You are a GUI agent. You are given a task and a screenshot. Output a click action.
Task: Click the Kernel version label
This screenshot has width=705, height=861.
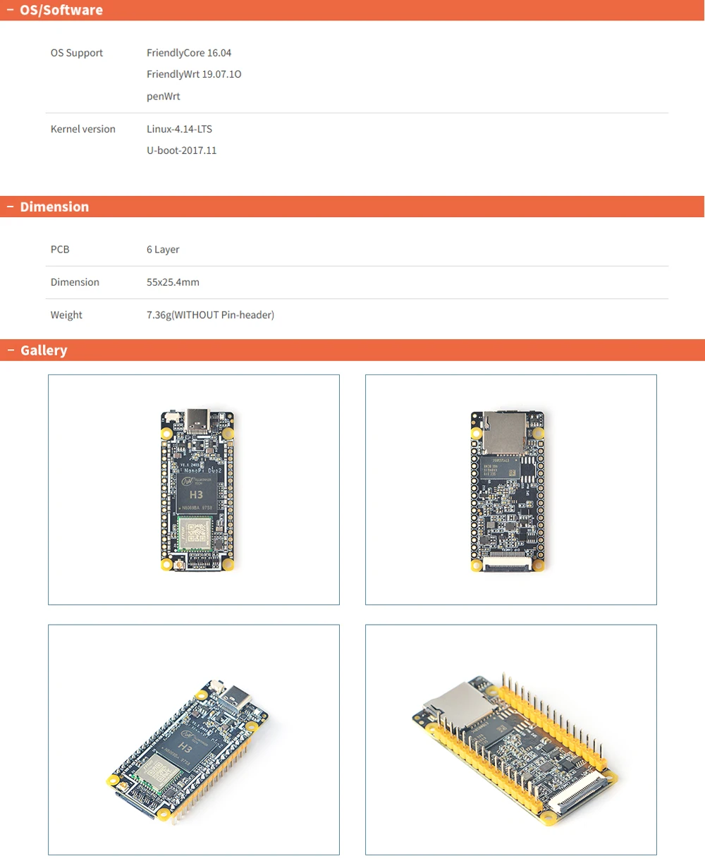(83, 129)
